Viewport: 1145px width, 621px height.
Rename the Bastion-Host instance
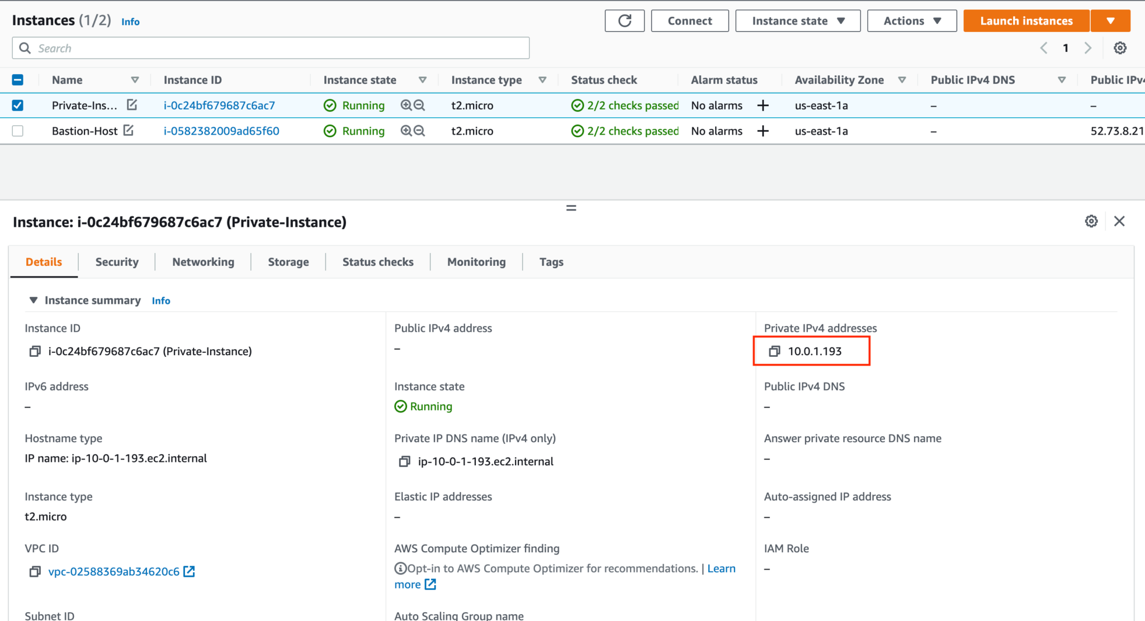coord(129,130)
